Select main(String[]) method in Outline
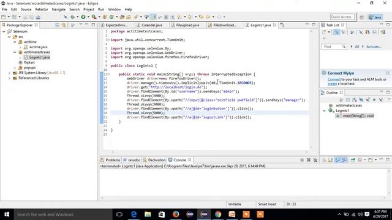This screenshot has height=220, width=392. [x=358, y=116]
